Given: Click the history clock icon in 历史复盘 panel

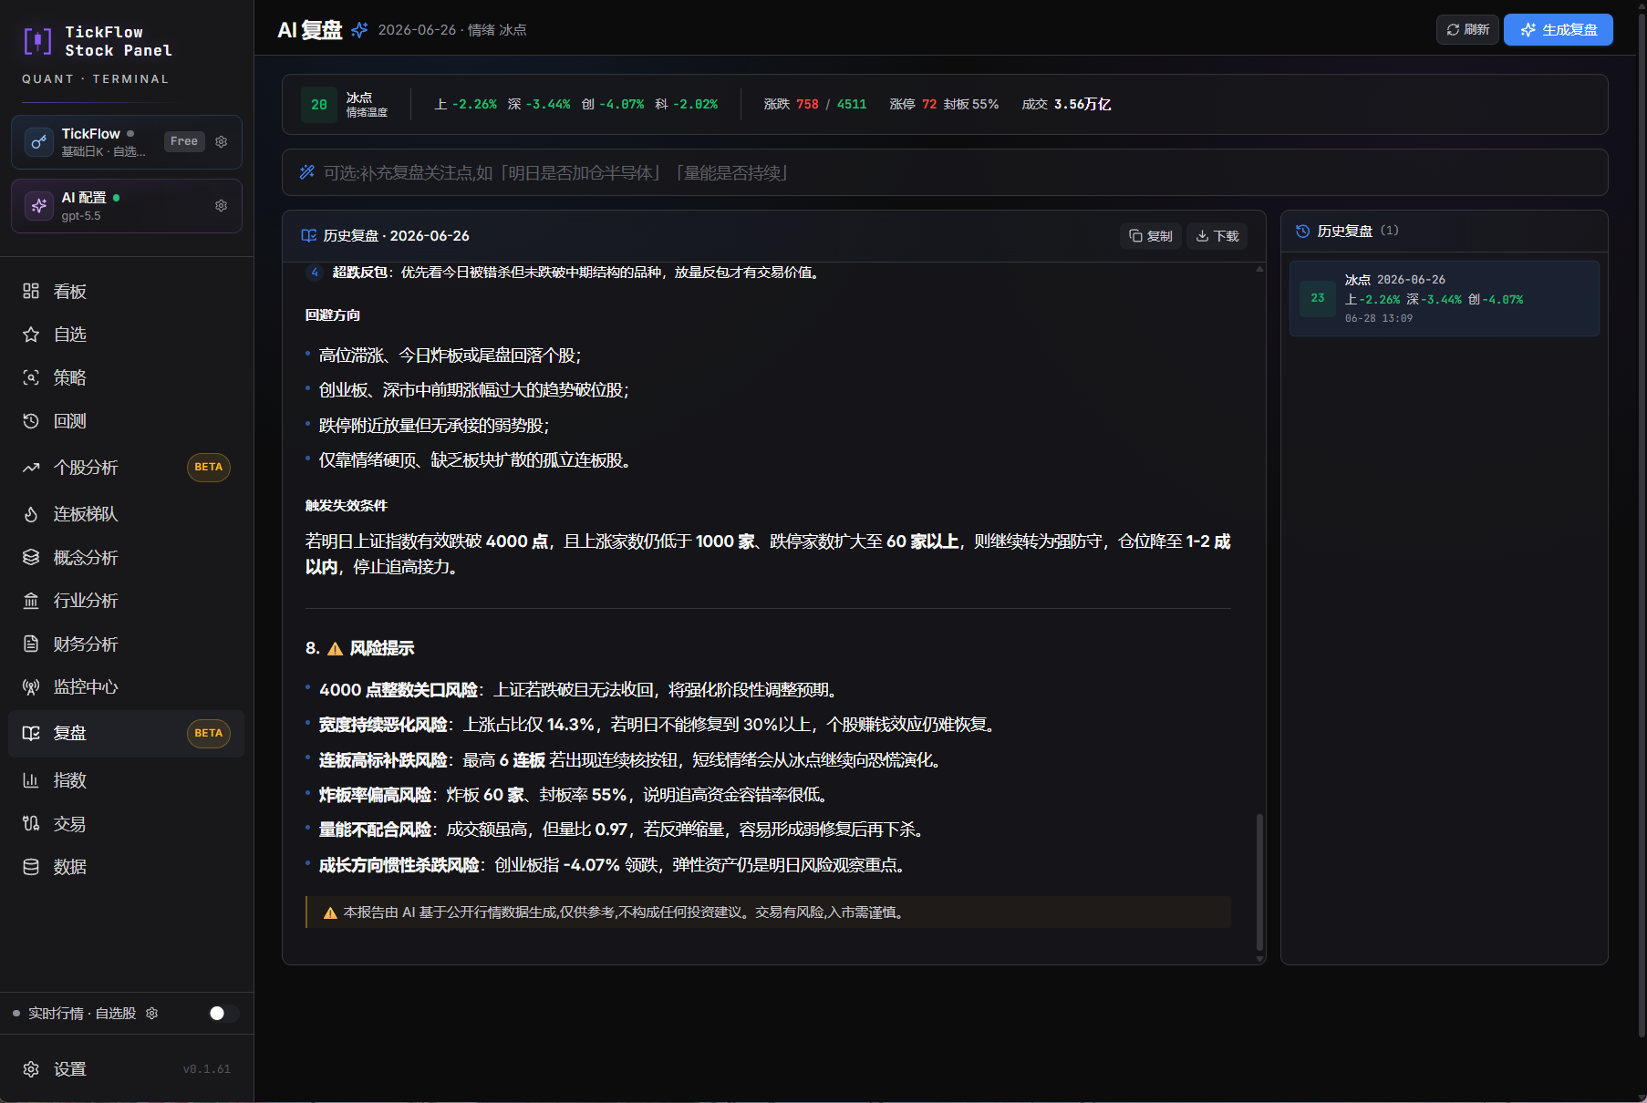Looking at the screenshot, I should tap(1302, 232).
